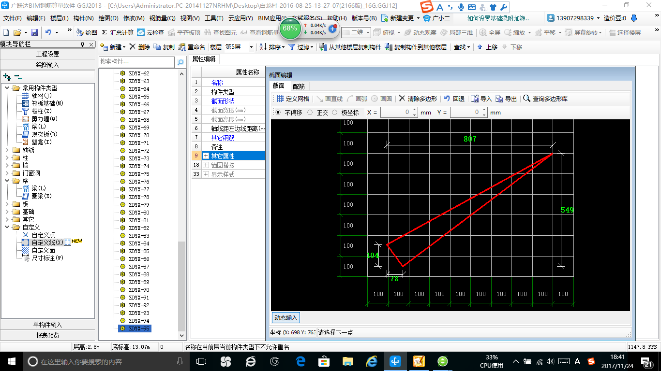Expand all nodes with plus icon in navigator
The image size is (661, 371).
(7, 76)
